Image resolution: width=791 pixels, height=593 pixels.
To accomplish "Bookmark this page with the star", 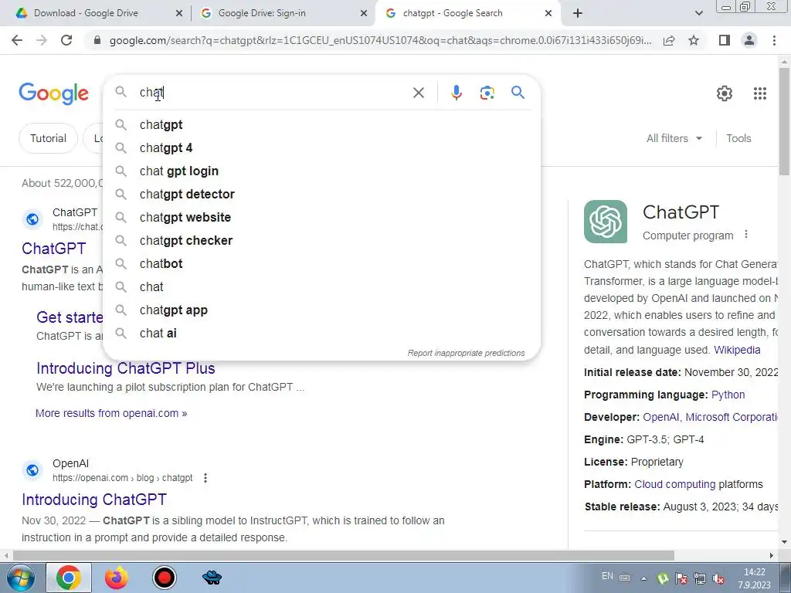I will (694, 40).
